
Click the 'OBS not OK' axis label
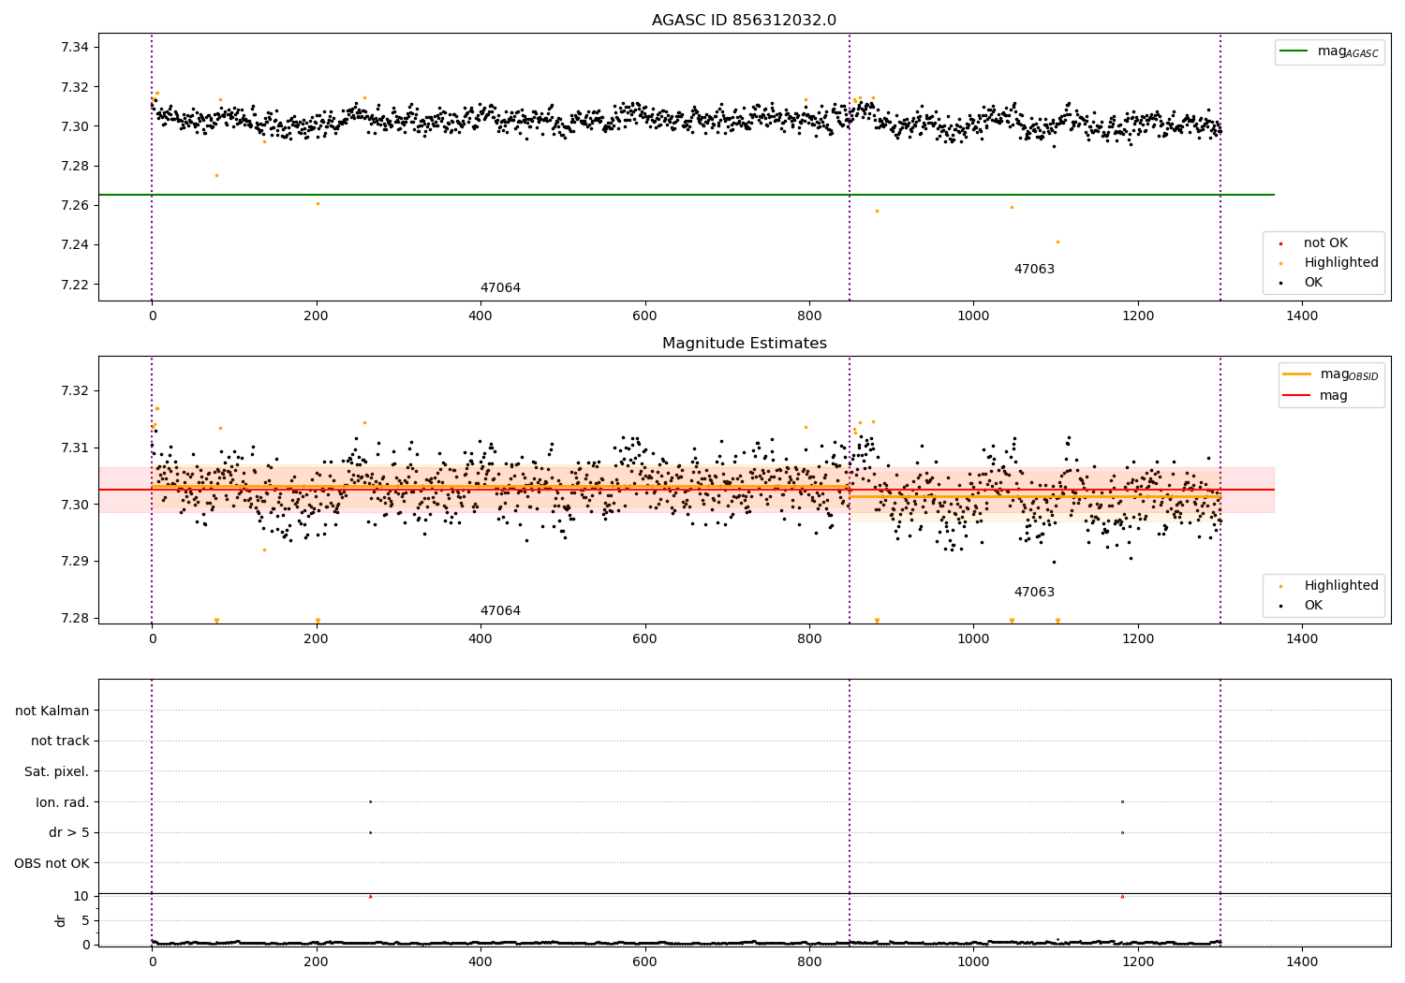[52, 863]
